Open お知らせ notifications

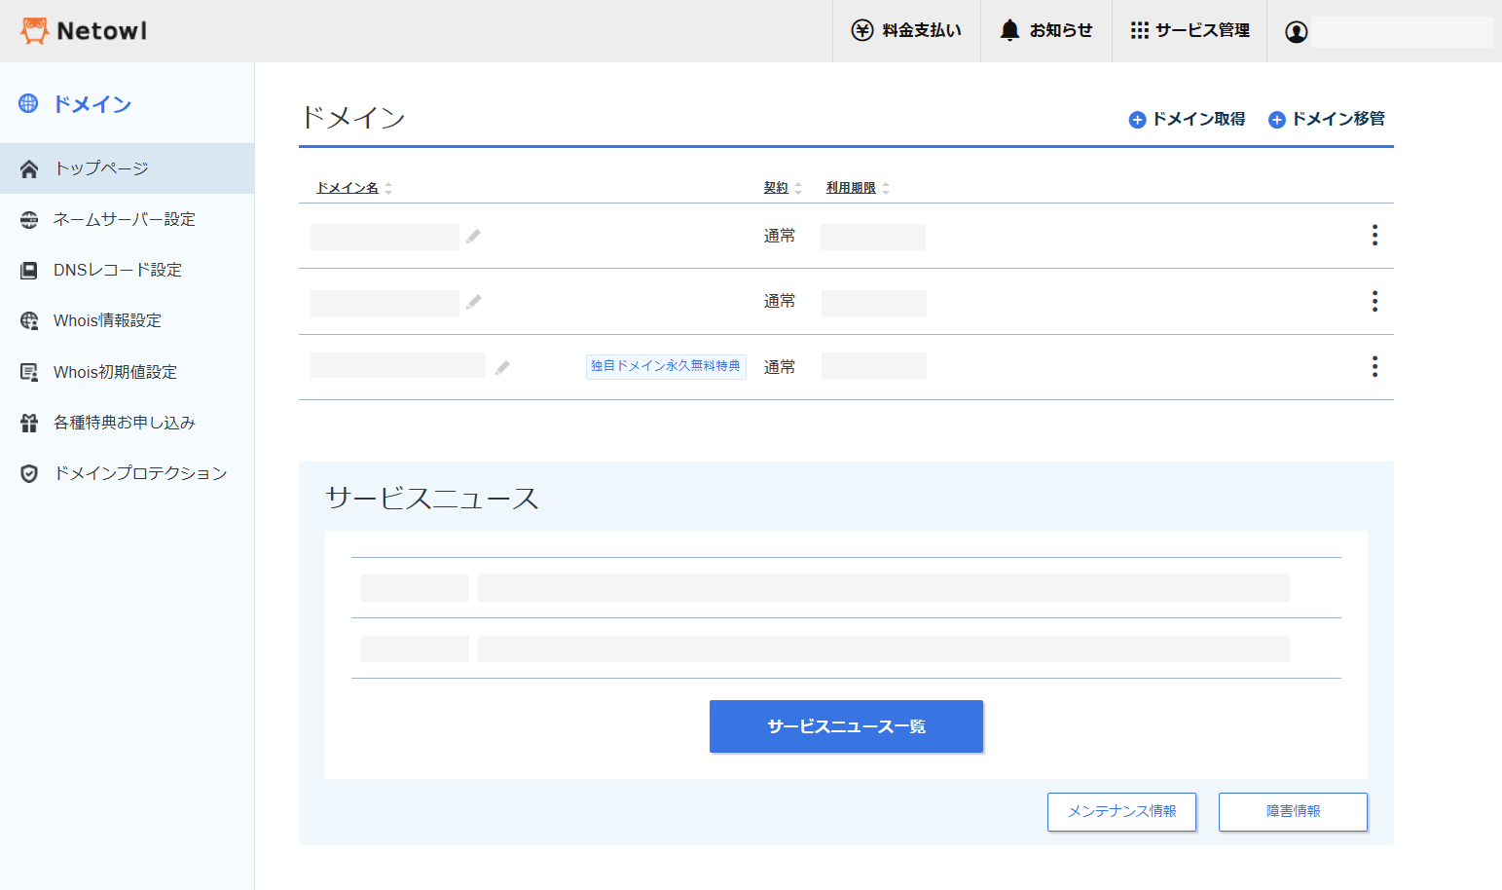tap(1046, 30)
